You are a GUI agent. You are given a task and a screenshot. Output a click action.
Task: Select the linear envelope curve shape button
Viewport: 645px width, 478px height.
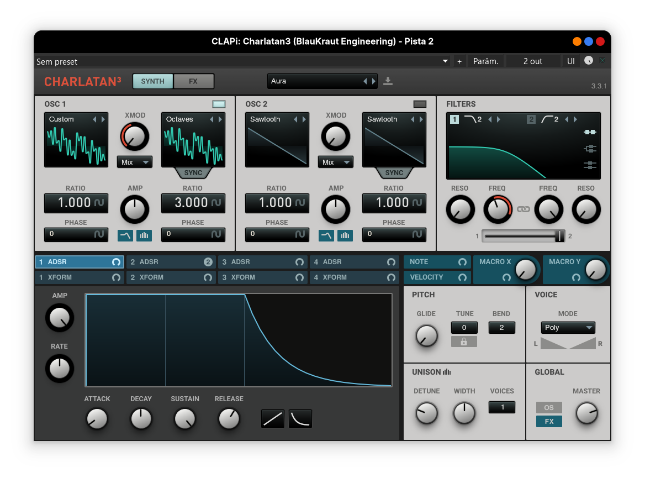(x=273, y=419)
